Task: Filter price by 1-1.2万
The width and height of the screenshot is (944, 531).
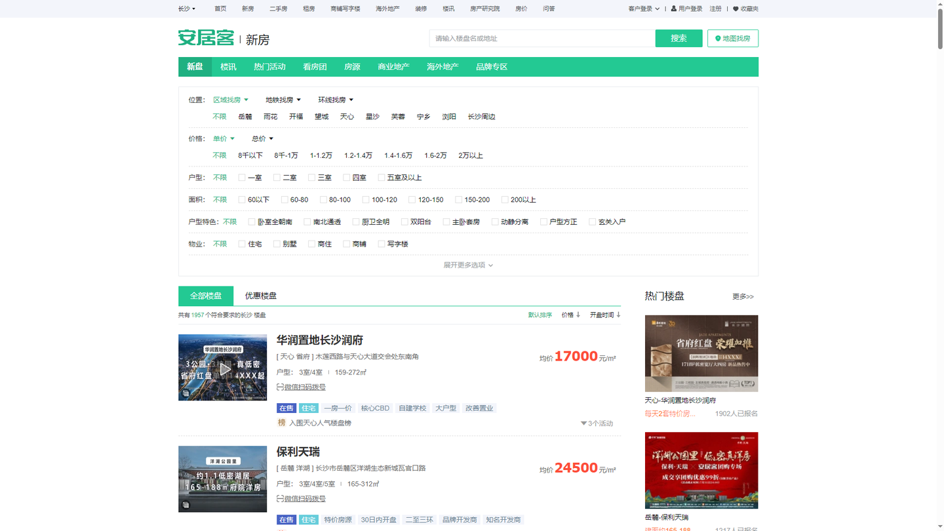Action: pos(321,155)
